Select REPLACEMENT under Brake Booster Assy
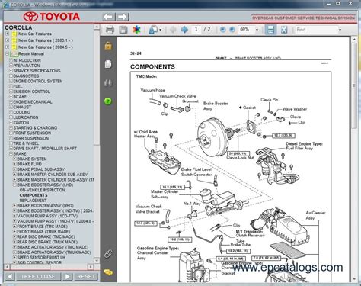 (33, 201)
